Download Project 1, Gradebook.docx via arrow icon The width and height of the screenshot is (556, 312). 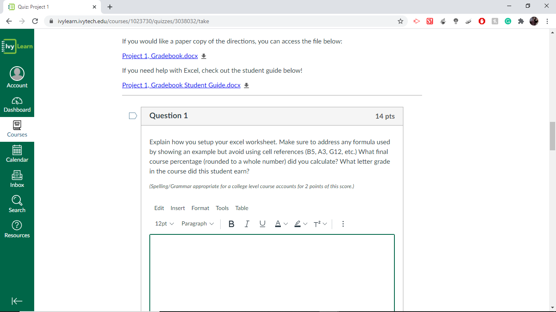click(x=204, y=56)
